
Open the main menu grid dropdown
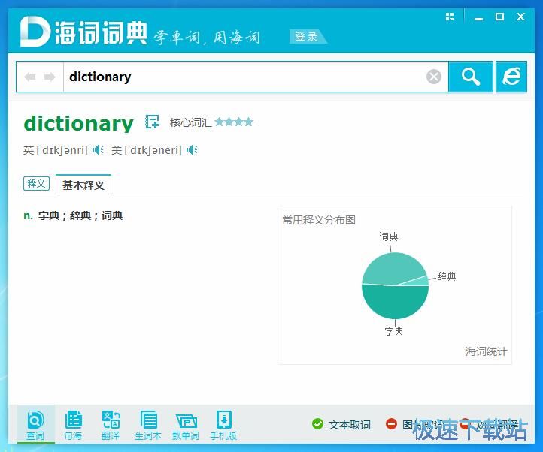[450, 17]
